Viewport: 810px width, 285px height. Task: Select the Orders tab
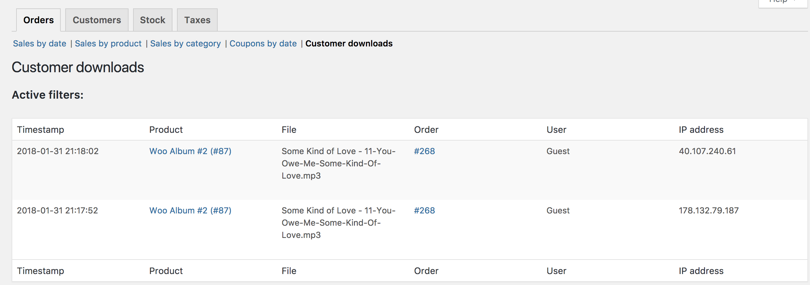click(38, 20)
